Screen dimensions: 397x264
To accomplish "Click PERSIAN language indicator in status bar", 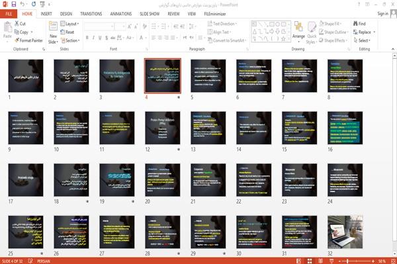I will point(43,261).
